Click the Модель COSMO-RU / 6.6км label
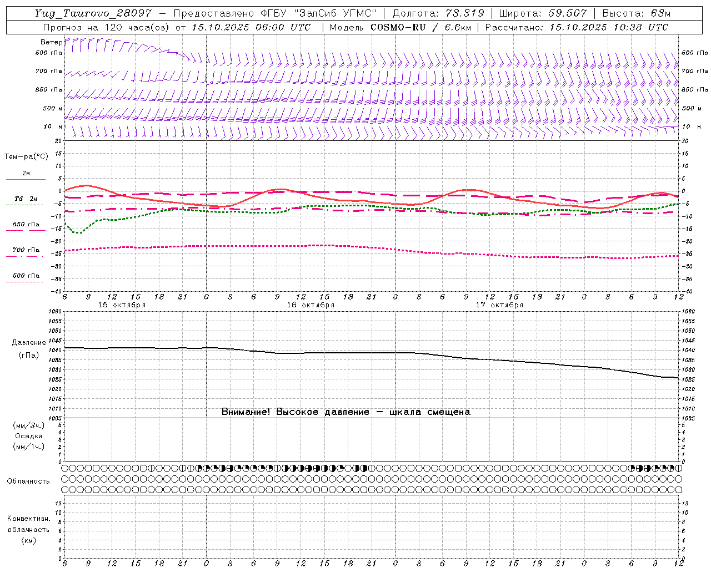Viewport: 711px width, 568px height. point(400,27)
